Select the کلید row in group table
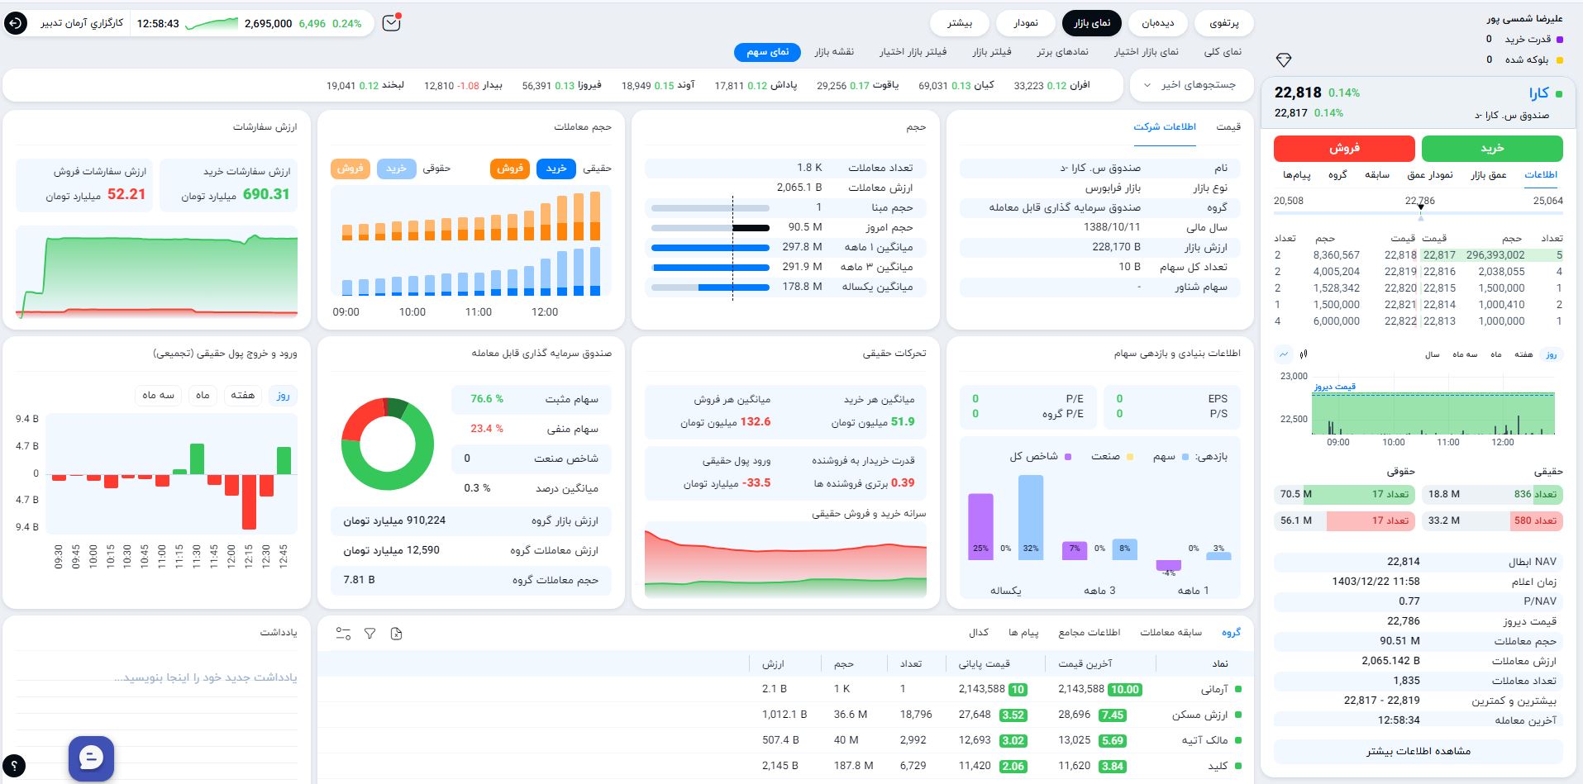The image size is (1583, 784). pyautogui.click(x=785, y=766)
